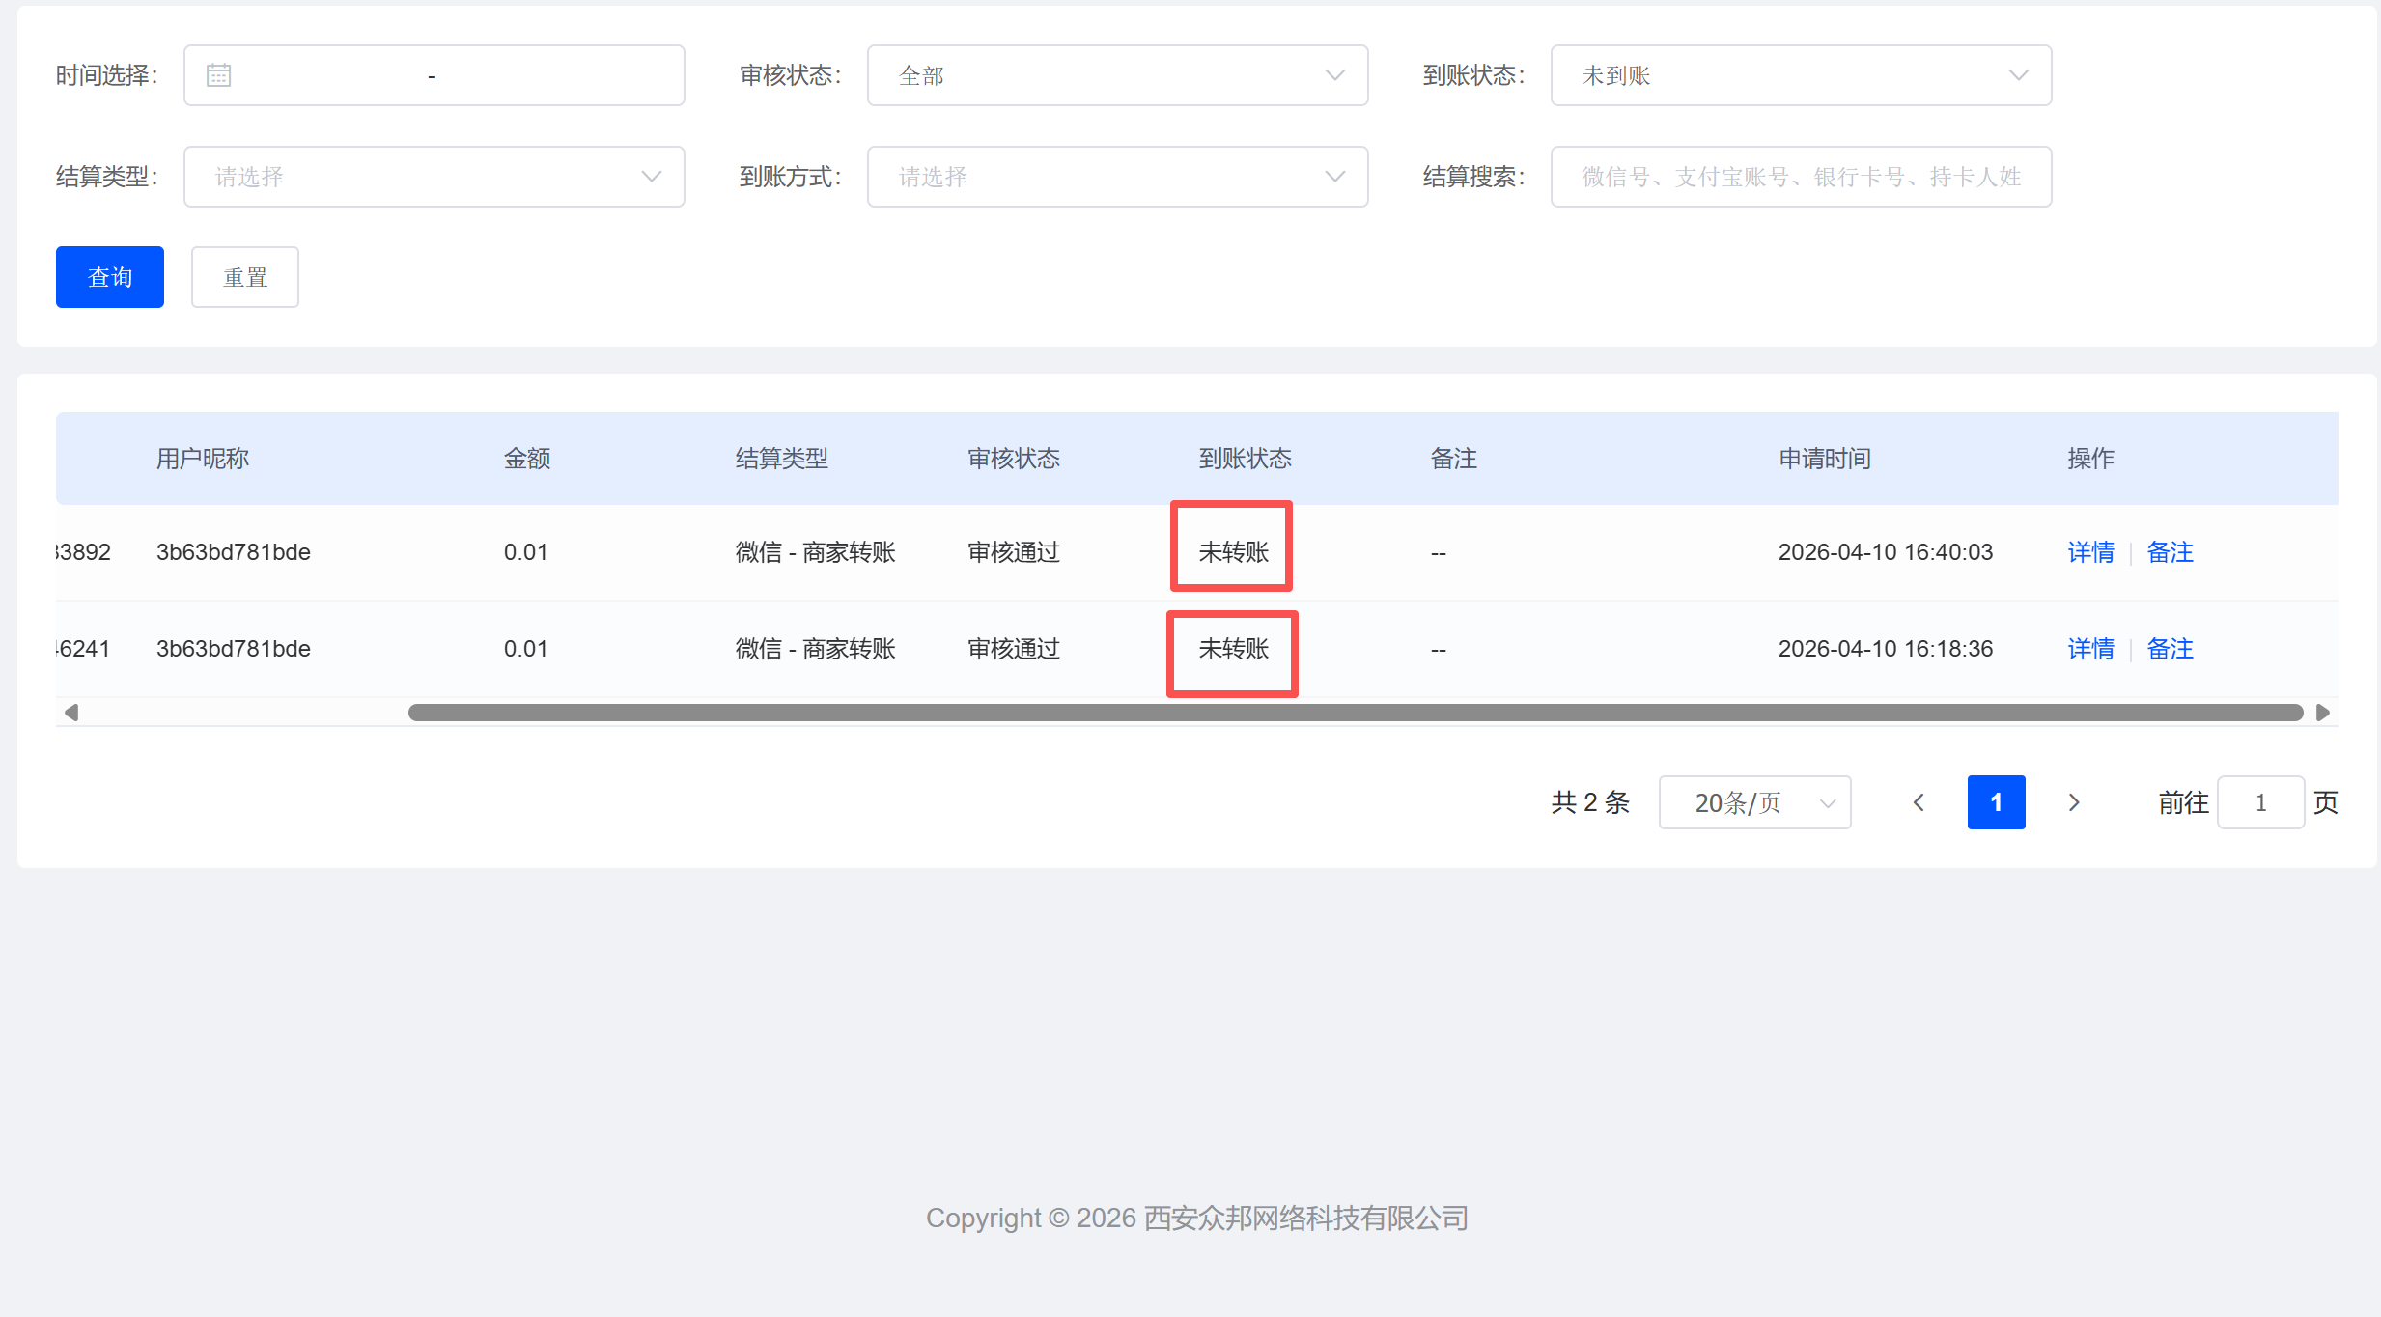This screenshot has width=2381, height=1317.
Task: Select page number 1 in pagination
Action: pyautogui.click(x=1996, y=802)
